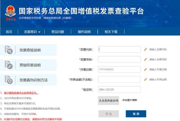Open the 发票真伪识别方法 panel

(x=28, y=80)
